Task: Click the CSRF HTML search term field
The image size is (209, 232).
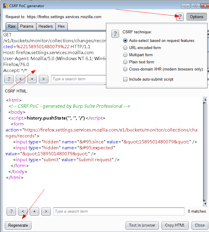Action: coord(119,211)
